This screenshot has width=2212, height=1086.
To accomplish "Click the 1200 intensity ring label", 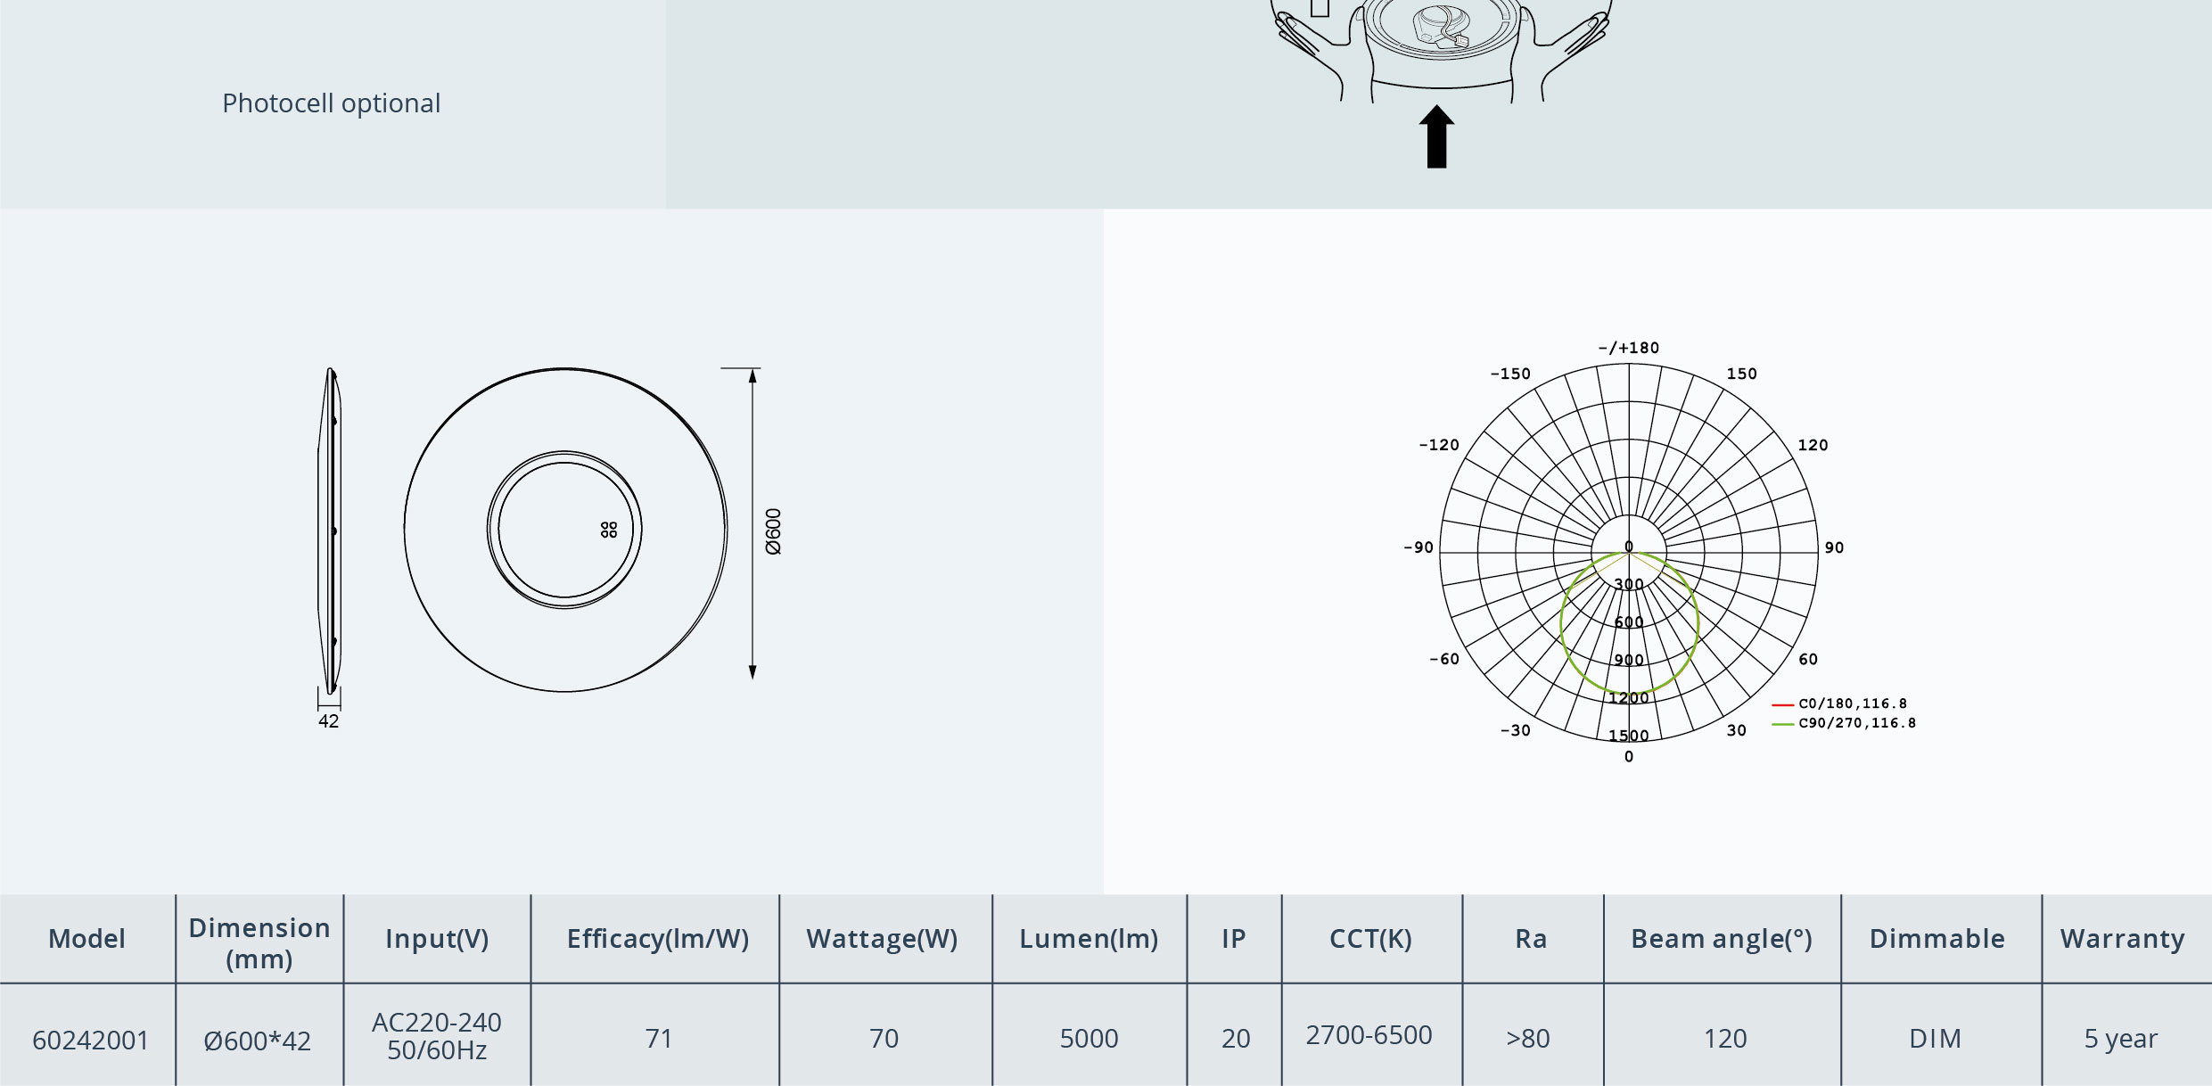I will click(1629, 698).
